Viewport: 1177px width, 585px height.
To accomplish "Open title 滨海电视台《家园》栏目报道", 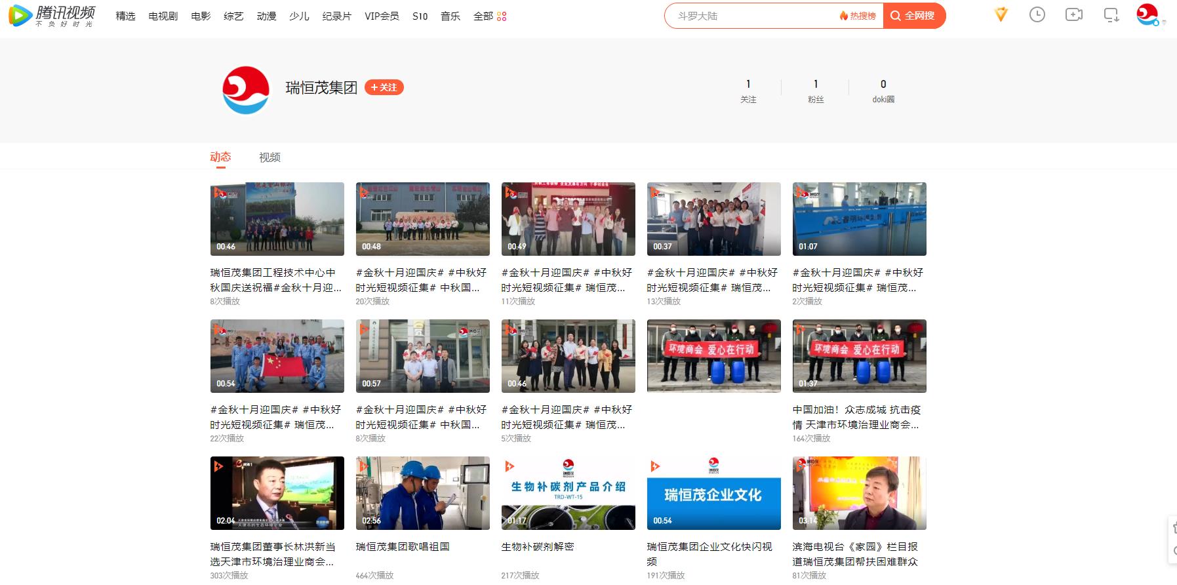I will click(x=855, y=554).
